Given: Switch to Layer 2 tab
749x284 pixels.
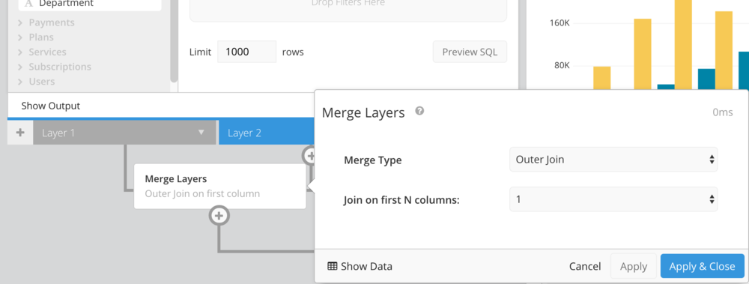Looking at the screenshot, I should (266, 133).
